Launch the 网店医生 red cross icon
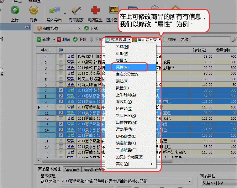The image size is (237, 188). [95, 10]
